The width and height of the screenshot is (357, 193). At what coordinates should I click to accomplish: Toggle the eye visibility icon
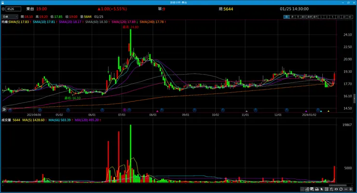pyautogui.click(x=336, y=189)
